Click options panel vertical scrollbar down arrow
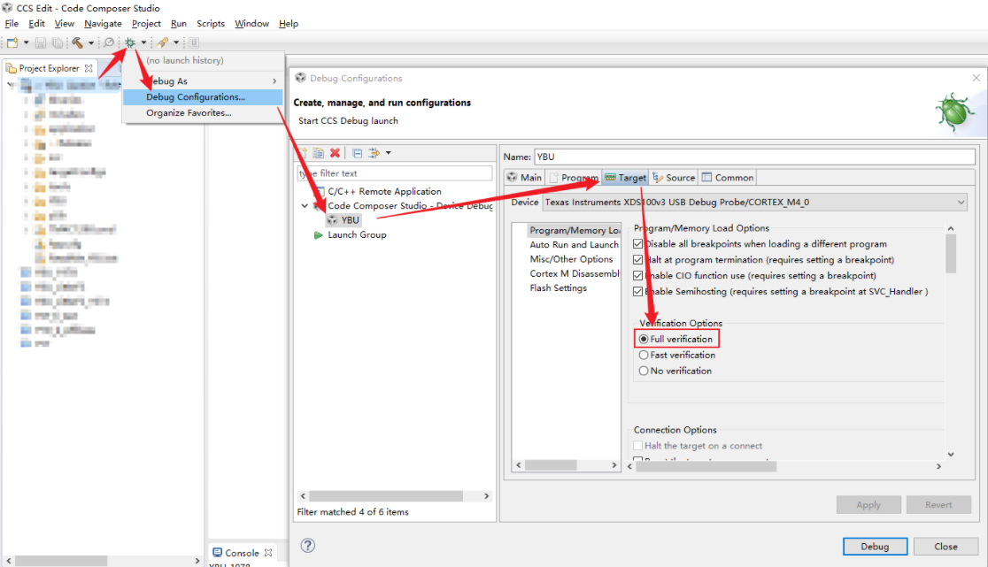 [x=951, y=454]
